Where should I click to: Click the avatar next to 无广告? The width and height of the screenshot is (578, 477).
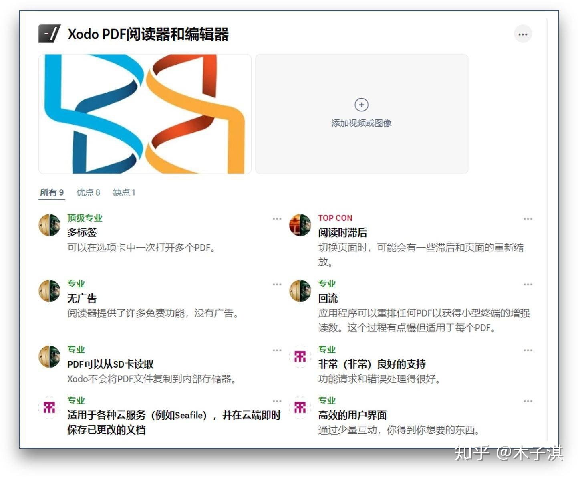tap(49, 291)
